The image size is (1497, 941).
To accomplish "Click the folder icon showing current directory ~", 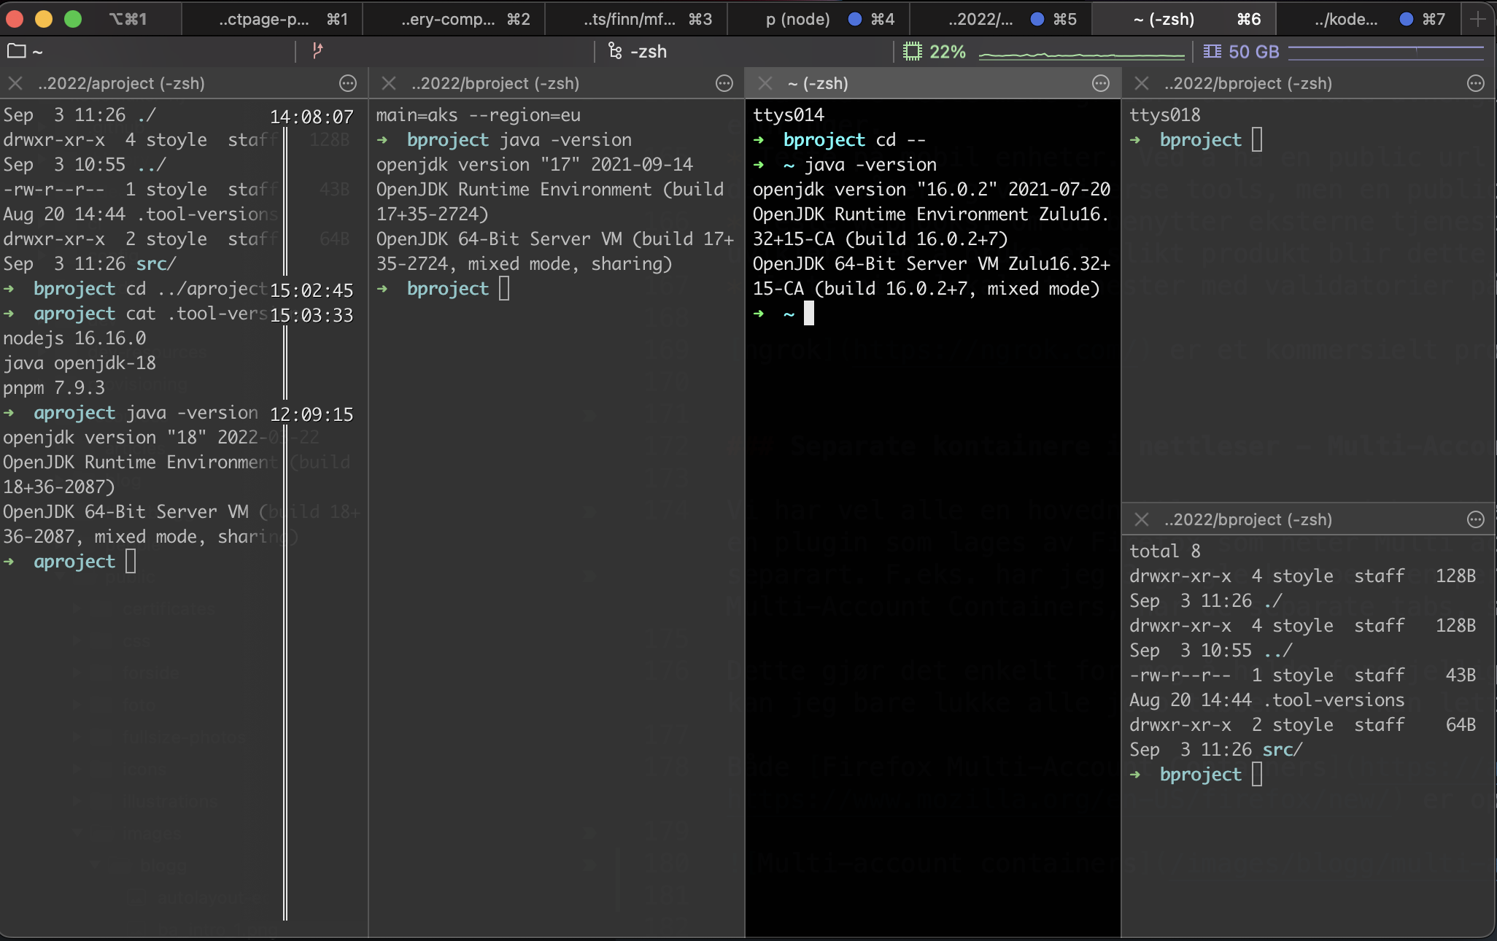I will (15, 51).
